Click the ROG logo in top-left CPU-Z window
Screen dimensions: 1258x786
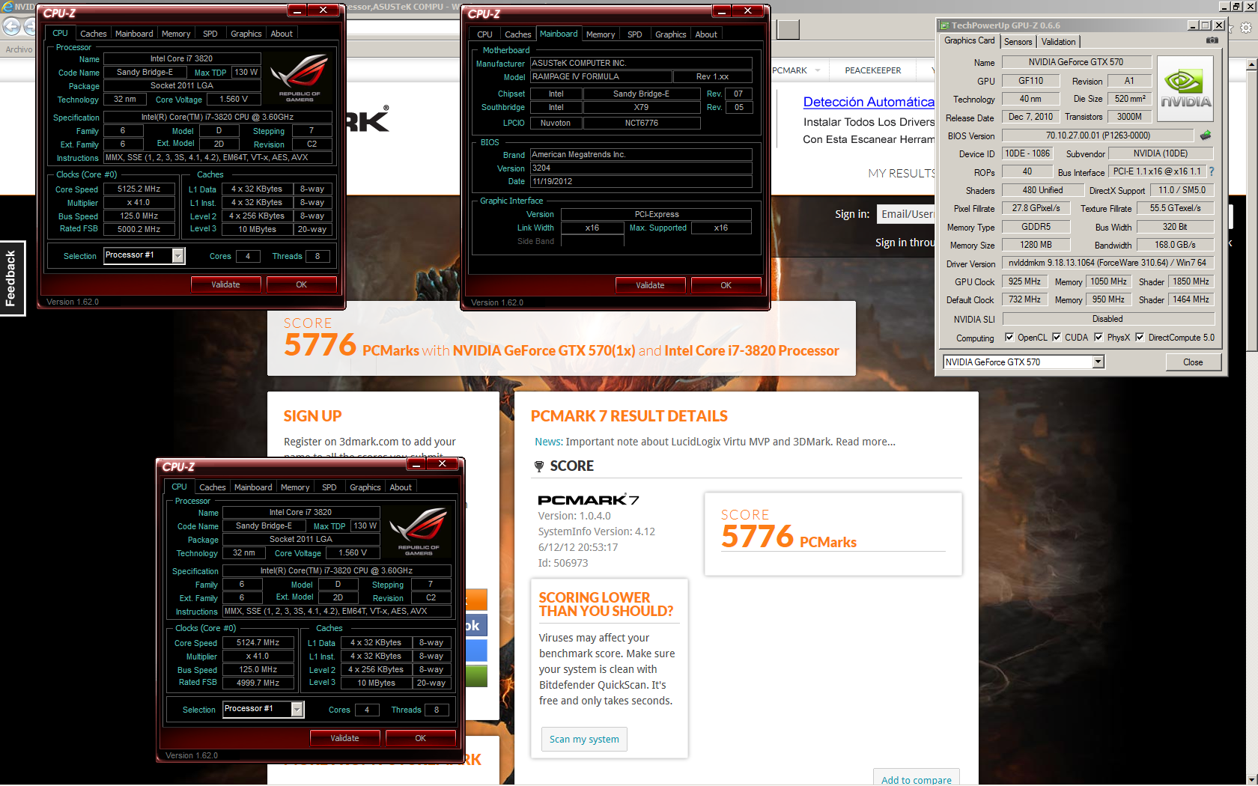point(300,77)
